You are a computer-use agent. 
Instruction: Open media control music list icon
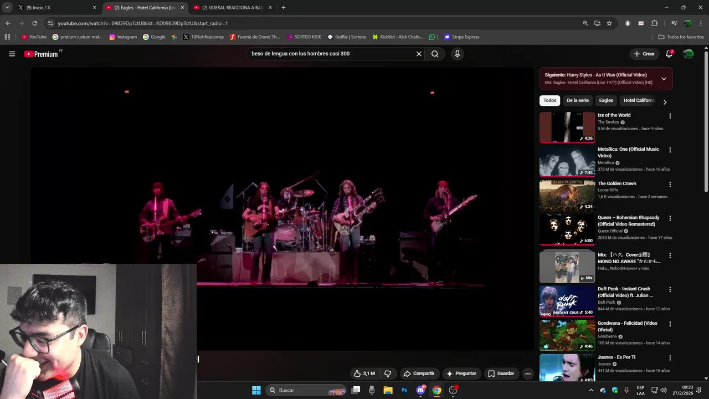tap(674, 23)
